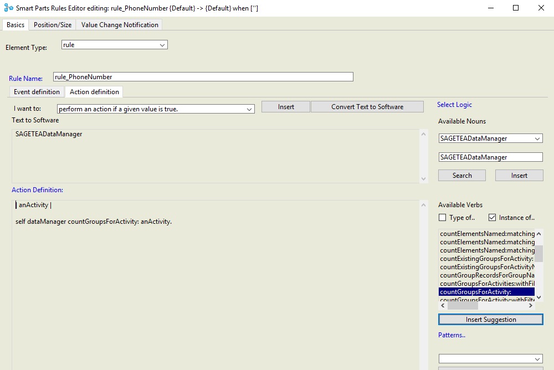Click the Action Definition label
Viewport: 554px width, 370px height.
[x=38, y=190]
